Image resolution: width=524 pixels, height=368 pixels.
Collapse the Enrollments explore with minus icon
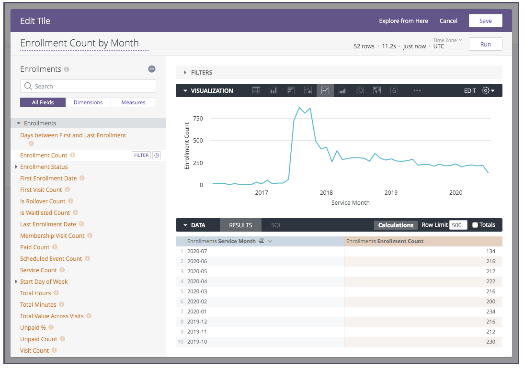click(x=152, y=69)
